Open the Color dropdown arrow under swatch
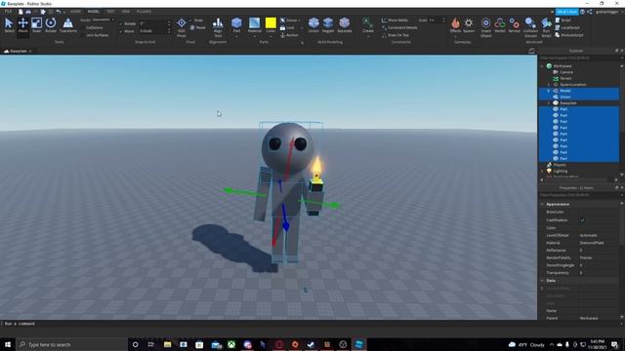 [271, 37]
